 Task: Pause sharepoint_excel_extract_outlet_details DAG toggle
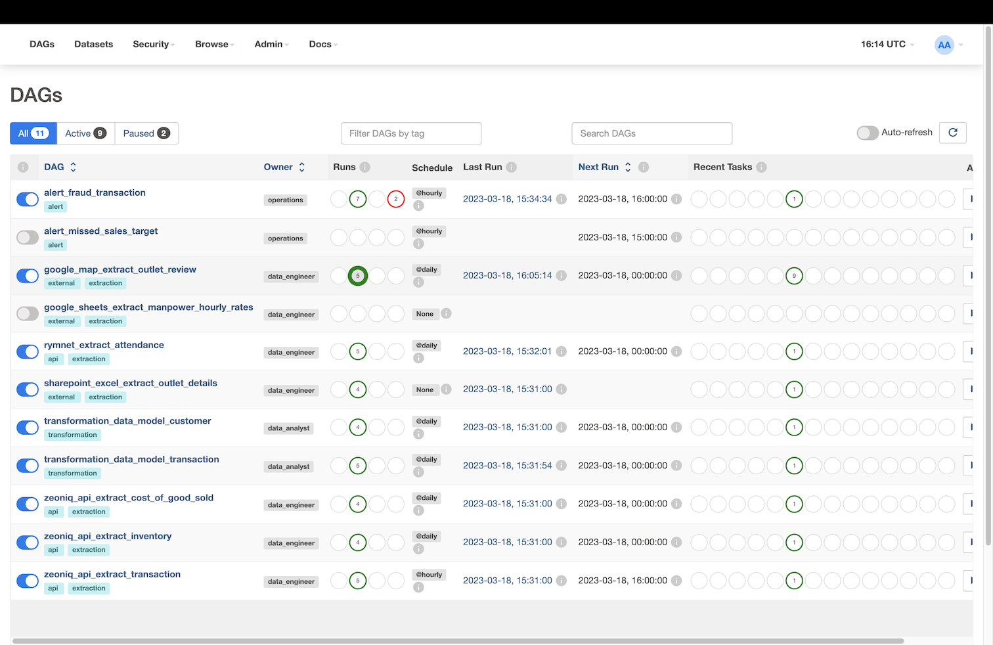(28, 389)
